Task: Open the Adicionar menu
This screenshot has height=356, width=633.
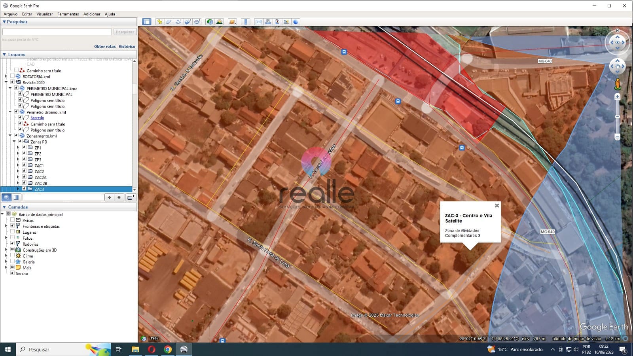Action: point(91,14)
